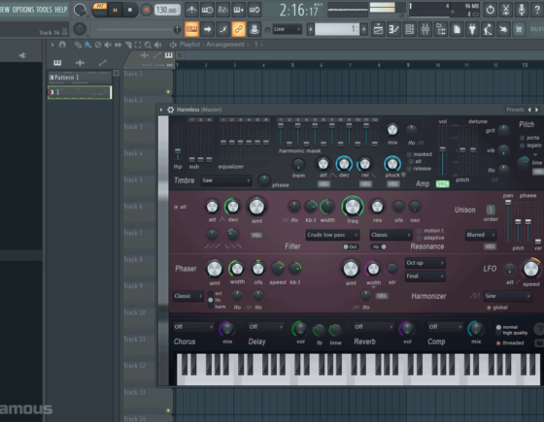Viewport: 544px width, 422px height.
Task: Click the Amp vol slider in Harmless
Action: (442, 150)
